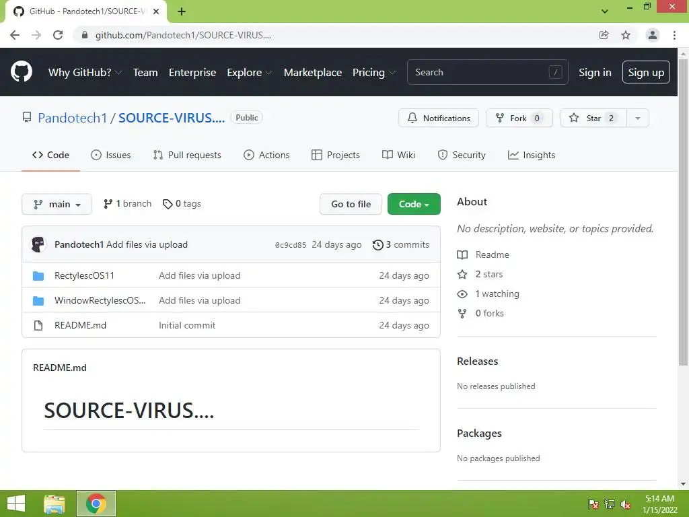Open the 3 commits link
689x517 pixels.
[x=401, y=245]
